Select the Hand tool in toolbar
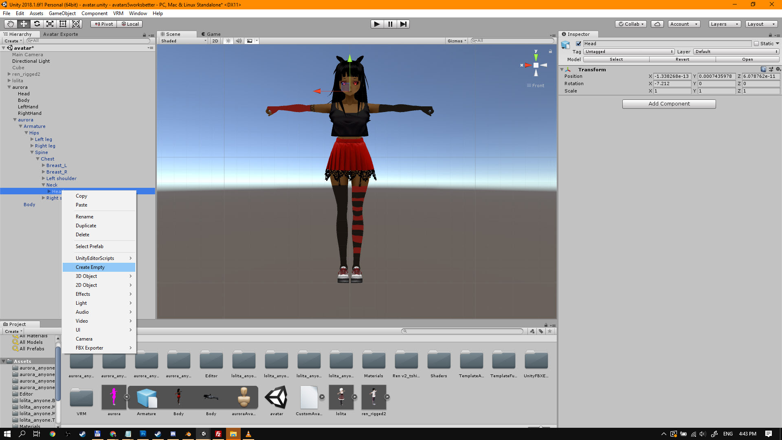This screenshot has height=440, width=782. 11,24
